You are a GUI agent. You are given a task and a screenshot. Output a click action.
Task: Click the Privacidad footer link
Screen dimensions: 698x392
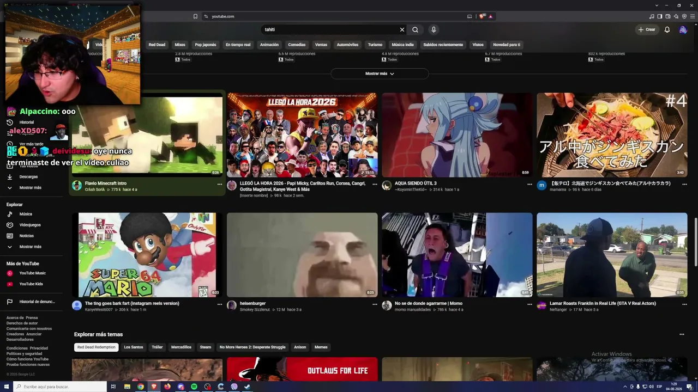[x=39, y=348]
